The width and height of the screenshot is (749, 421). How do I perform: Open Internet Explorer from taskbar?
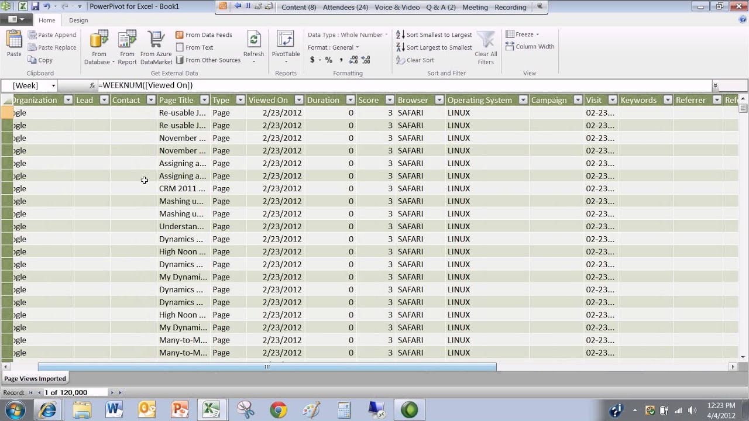click(47, 410)
